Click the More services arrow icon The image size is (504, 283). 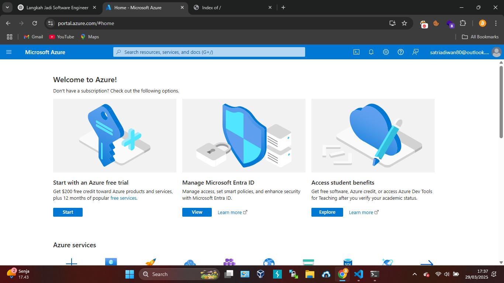tap(427, 263)
